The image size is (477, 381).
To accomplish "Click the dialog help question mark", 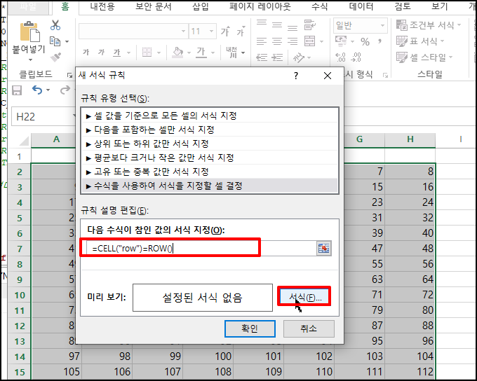I will 296,76.
